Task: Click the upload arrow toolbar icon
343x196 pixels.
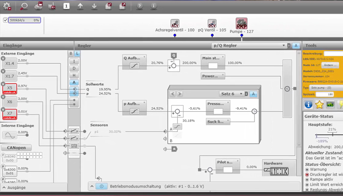Action: 80,6
